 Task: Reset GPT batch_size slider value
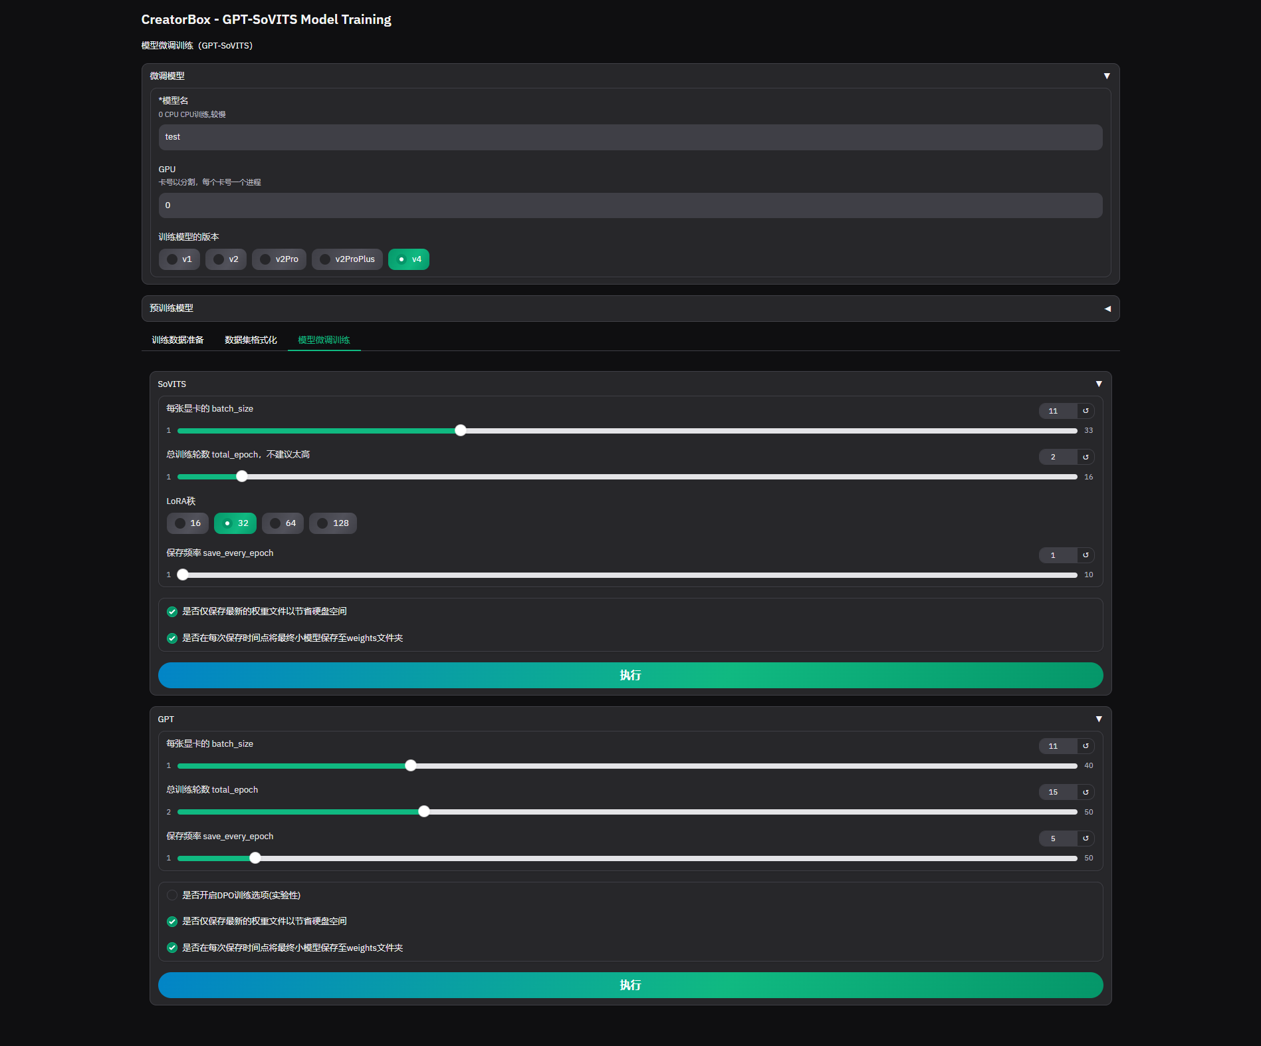[1086, 746]
